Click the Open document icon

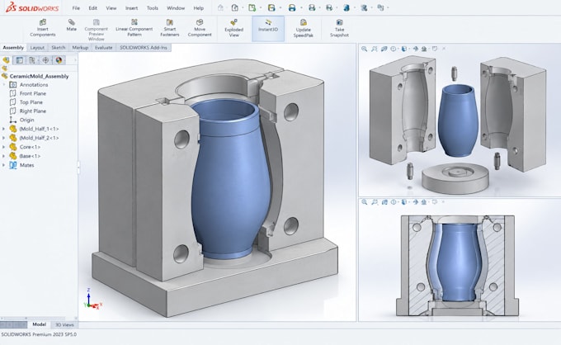click(x=252, y=7)
